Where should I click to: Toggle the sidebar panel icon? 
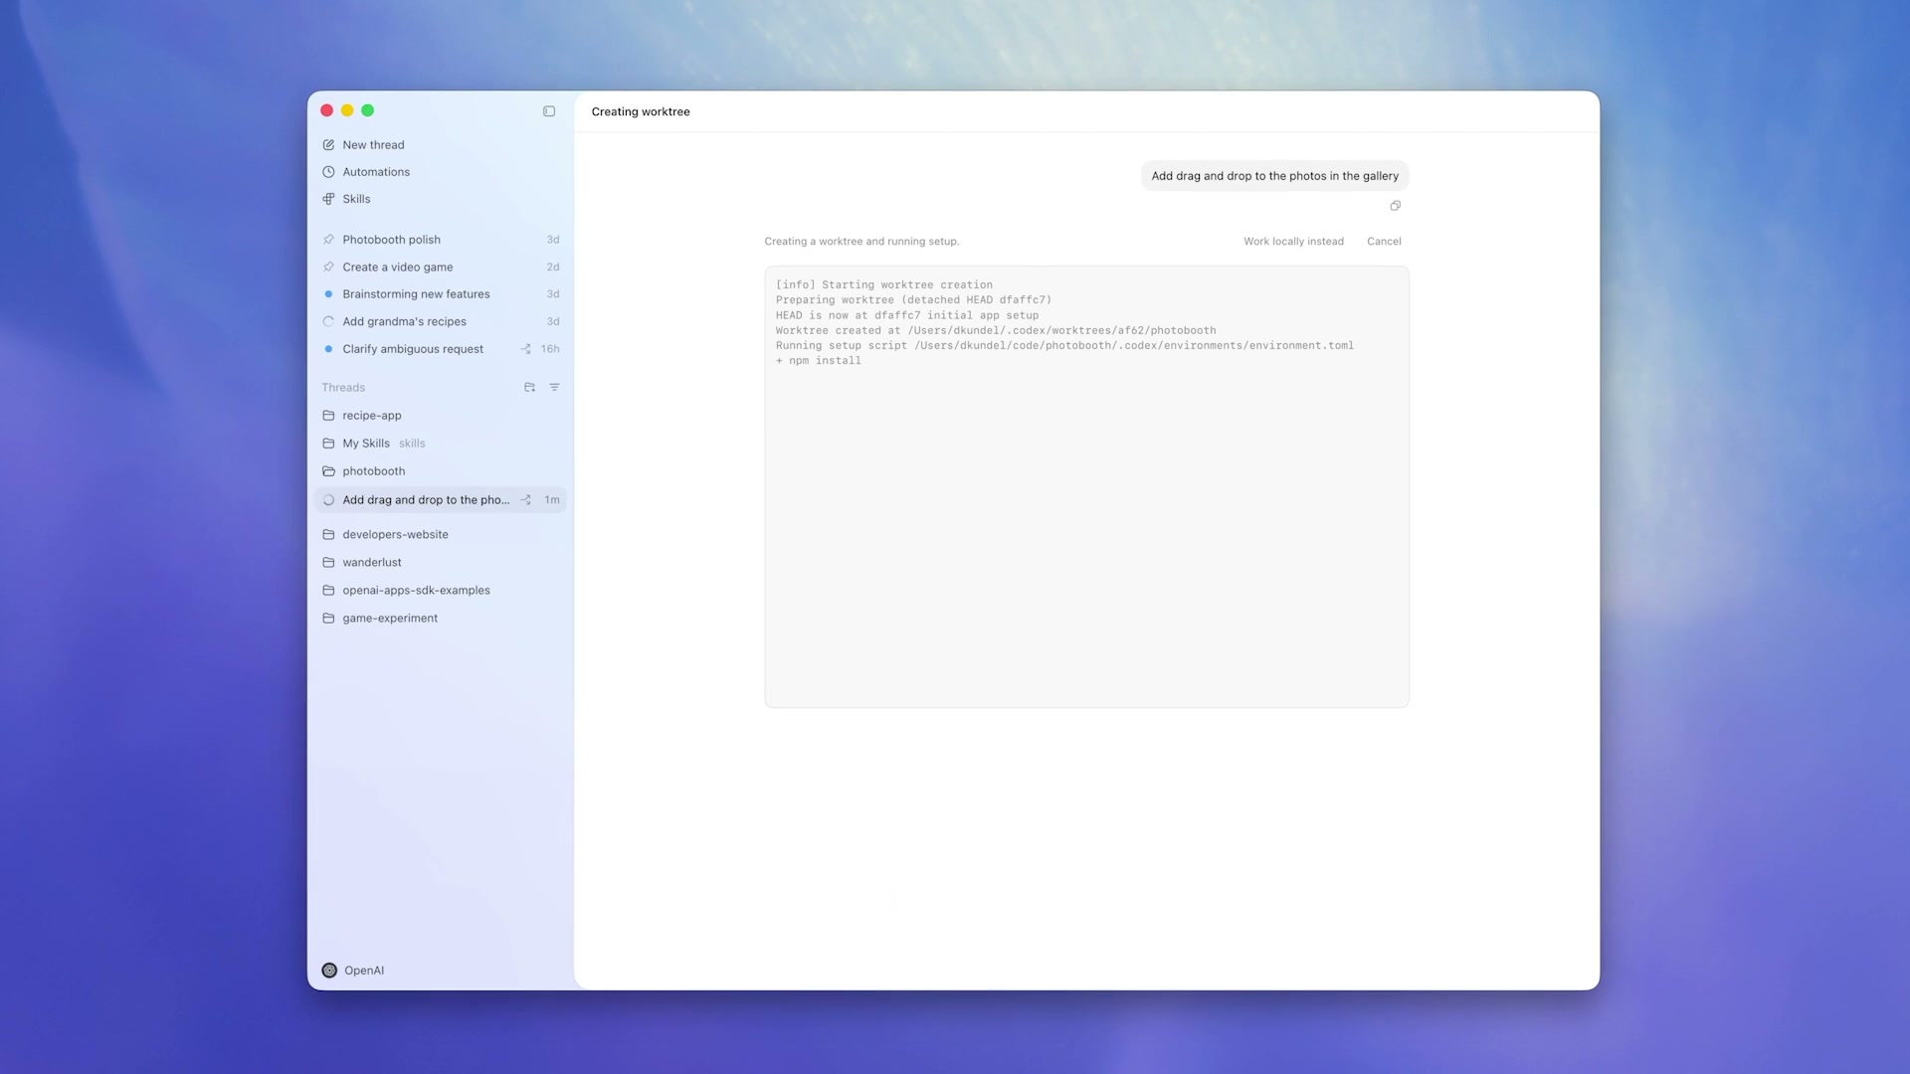(549, 111)
